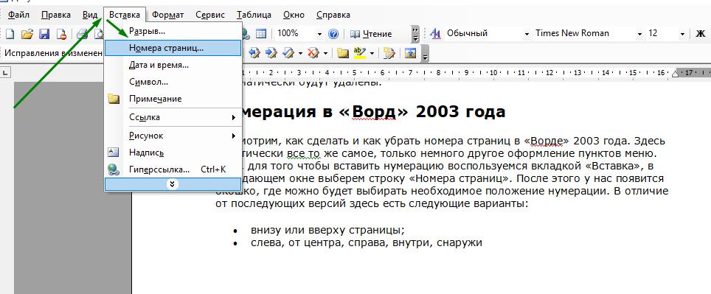Open Word Help question mark icon
711x294 pixels.
click(x=333, y=33)
